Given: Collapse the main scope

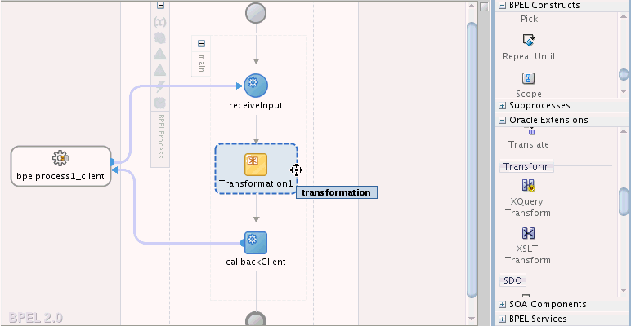Looking at the screenshot, I should tap(202, 43).
